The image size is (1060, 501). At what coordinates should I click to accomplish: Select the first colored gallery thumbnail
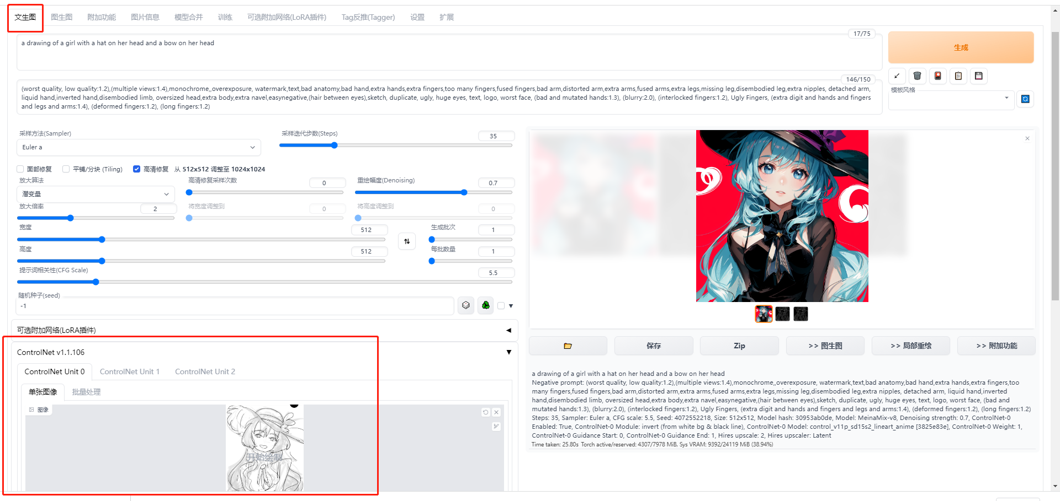click(x=764, y=314)
